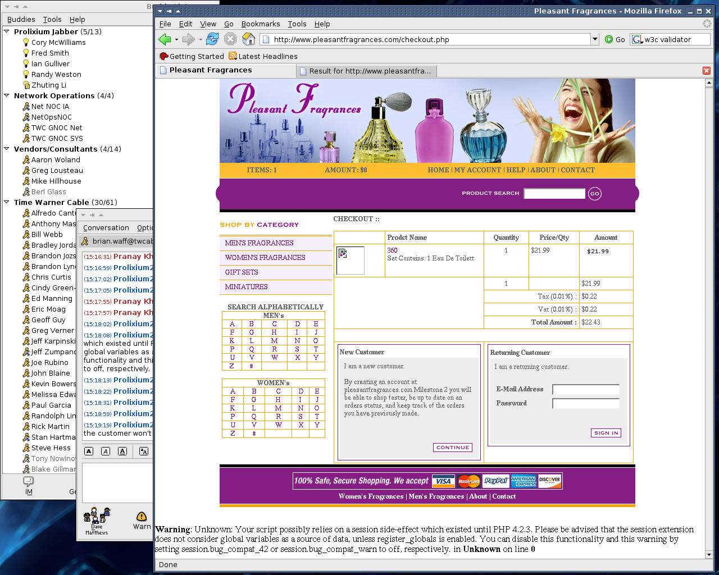Screen dimensions: 719x575
Task: Click the MINIATURES category link
Action: click(x=246, y=287)
